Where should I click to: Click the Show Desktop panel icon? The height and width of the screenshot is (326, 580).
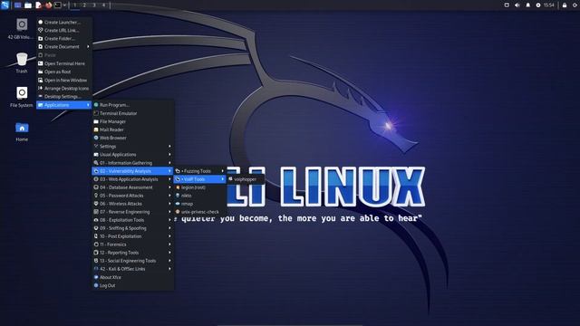click(x=17, y=5)
